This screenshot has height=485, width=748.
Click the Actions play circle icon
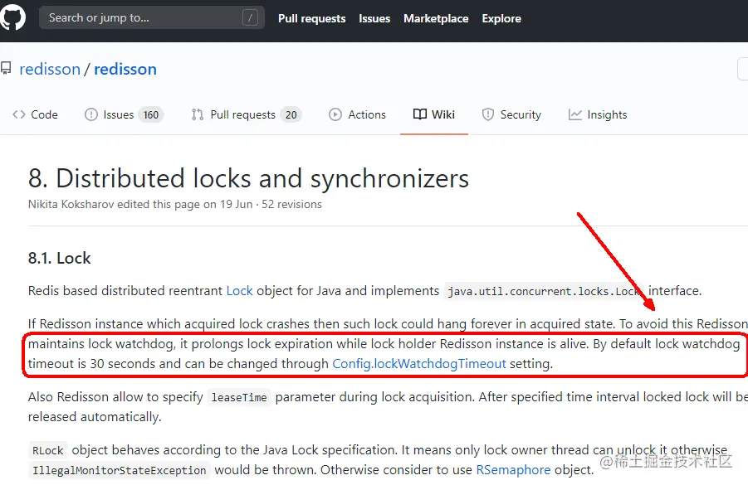click(x=335, y=114)
